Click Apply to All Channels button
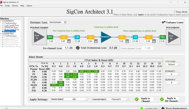This screenshot has width=189, height=109. point(169,99)
